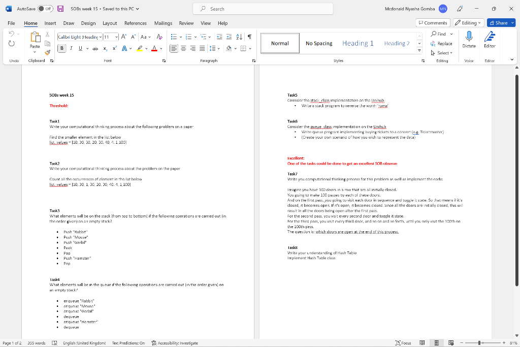Image resolution: width=520 pixels, height=347 pixels.
Task: Adjust the zoom slider handle
Action: (x=479, y=343)
